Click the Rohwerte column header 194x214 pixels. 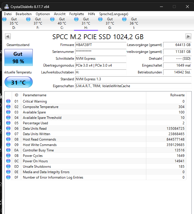tap(166, 95)
